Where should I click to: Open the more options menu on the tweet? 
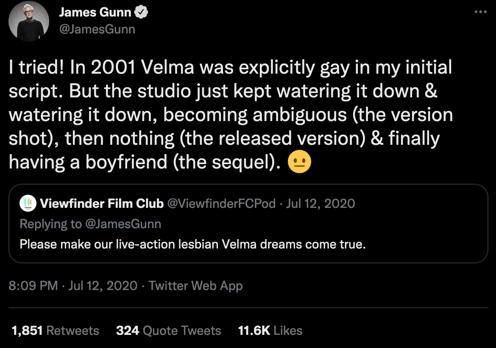479,13
